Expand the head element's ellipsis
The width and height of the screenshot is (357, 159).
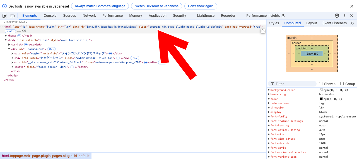[19, 36]
